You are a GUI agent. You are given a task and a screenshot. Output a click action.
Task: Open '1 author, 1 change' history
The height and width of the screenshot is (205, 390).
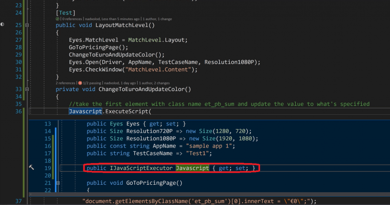pyautogui.click(x=158, y=19)
